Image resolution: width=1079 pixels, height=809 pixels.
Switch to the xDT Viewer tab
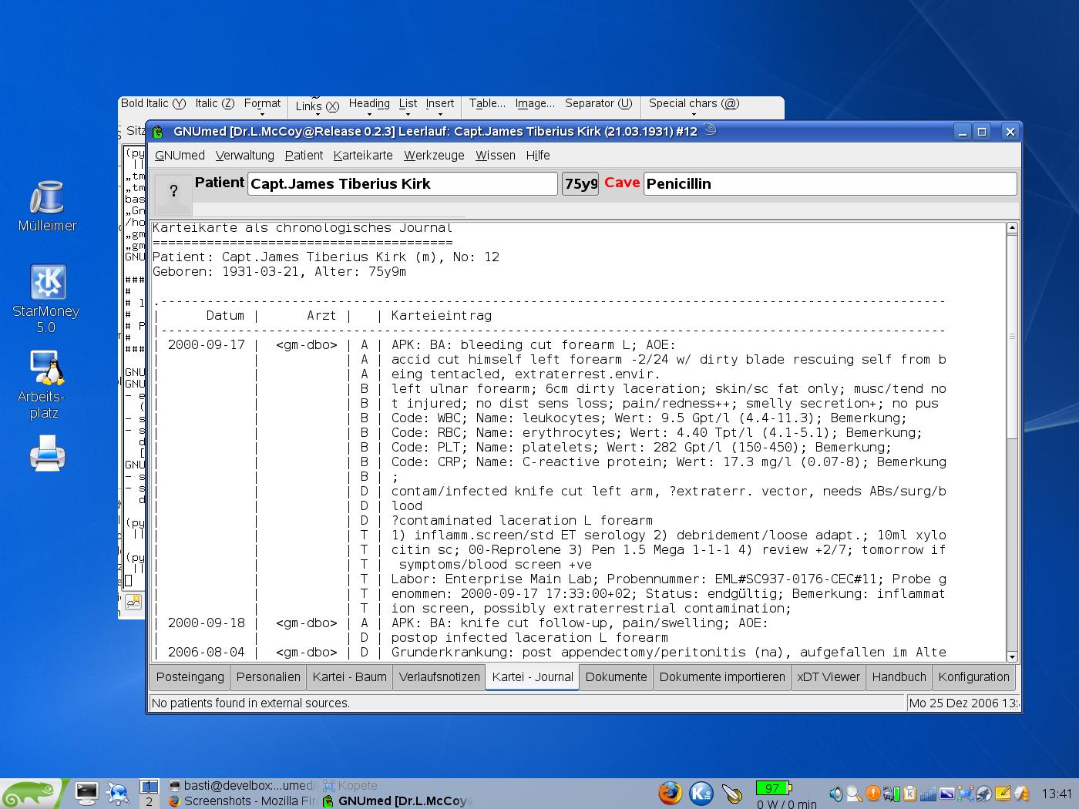pos(829,676)
